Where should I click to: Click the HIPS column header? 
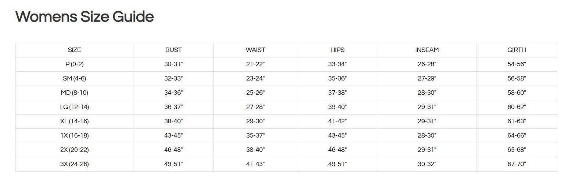337,50
